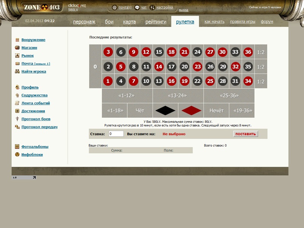
Task: Click the Достижения achievements icon
Action: tap(17, 111)
